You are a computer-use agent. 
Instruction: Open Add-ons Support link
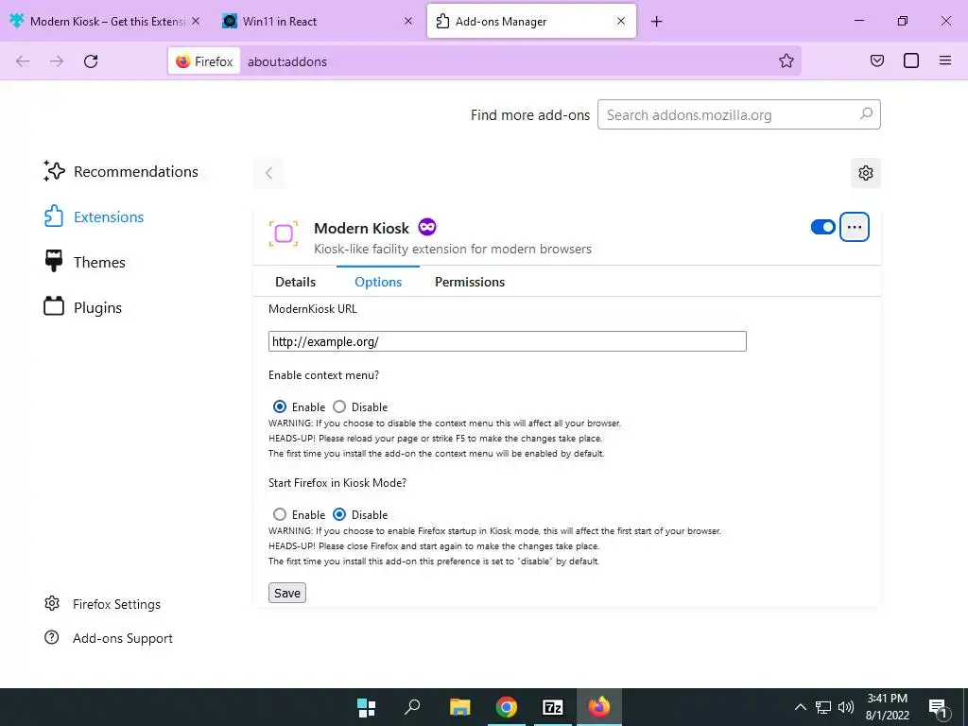[109, 638]
